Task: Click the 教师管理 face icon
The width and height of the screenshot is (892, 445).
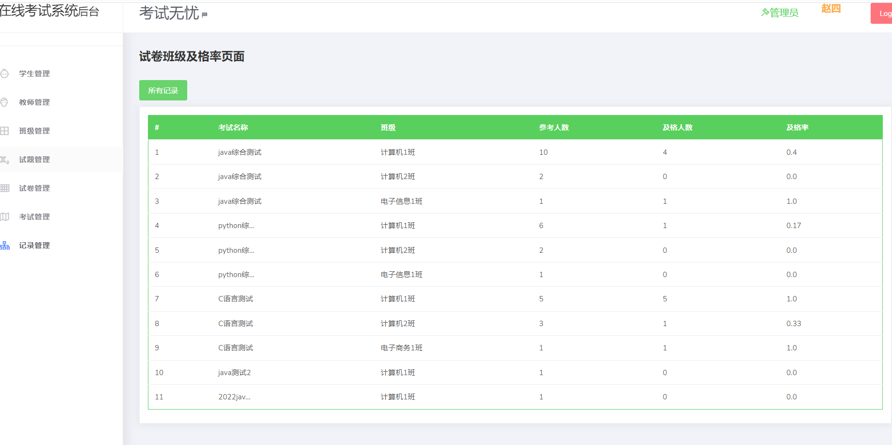Action: 4,102
